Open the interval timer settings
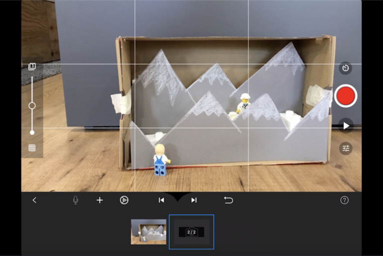Viewport: 383px width, 256px height. tap(346, 68)
